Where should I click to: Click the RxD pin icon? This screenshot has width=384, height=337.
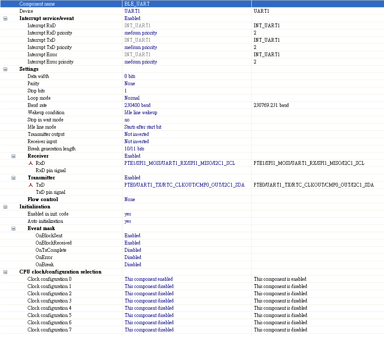click(31, 163)
